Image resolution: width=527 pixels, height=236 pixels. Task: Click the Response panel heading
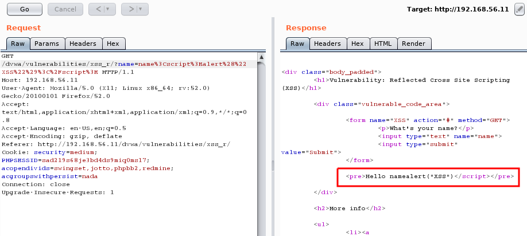tap(306, 28)
